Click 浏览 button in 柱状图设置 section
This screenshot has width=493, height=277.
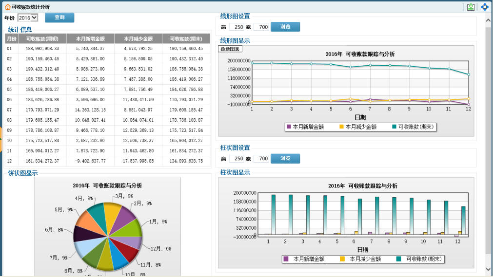click(x=285, y=159)
